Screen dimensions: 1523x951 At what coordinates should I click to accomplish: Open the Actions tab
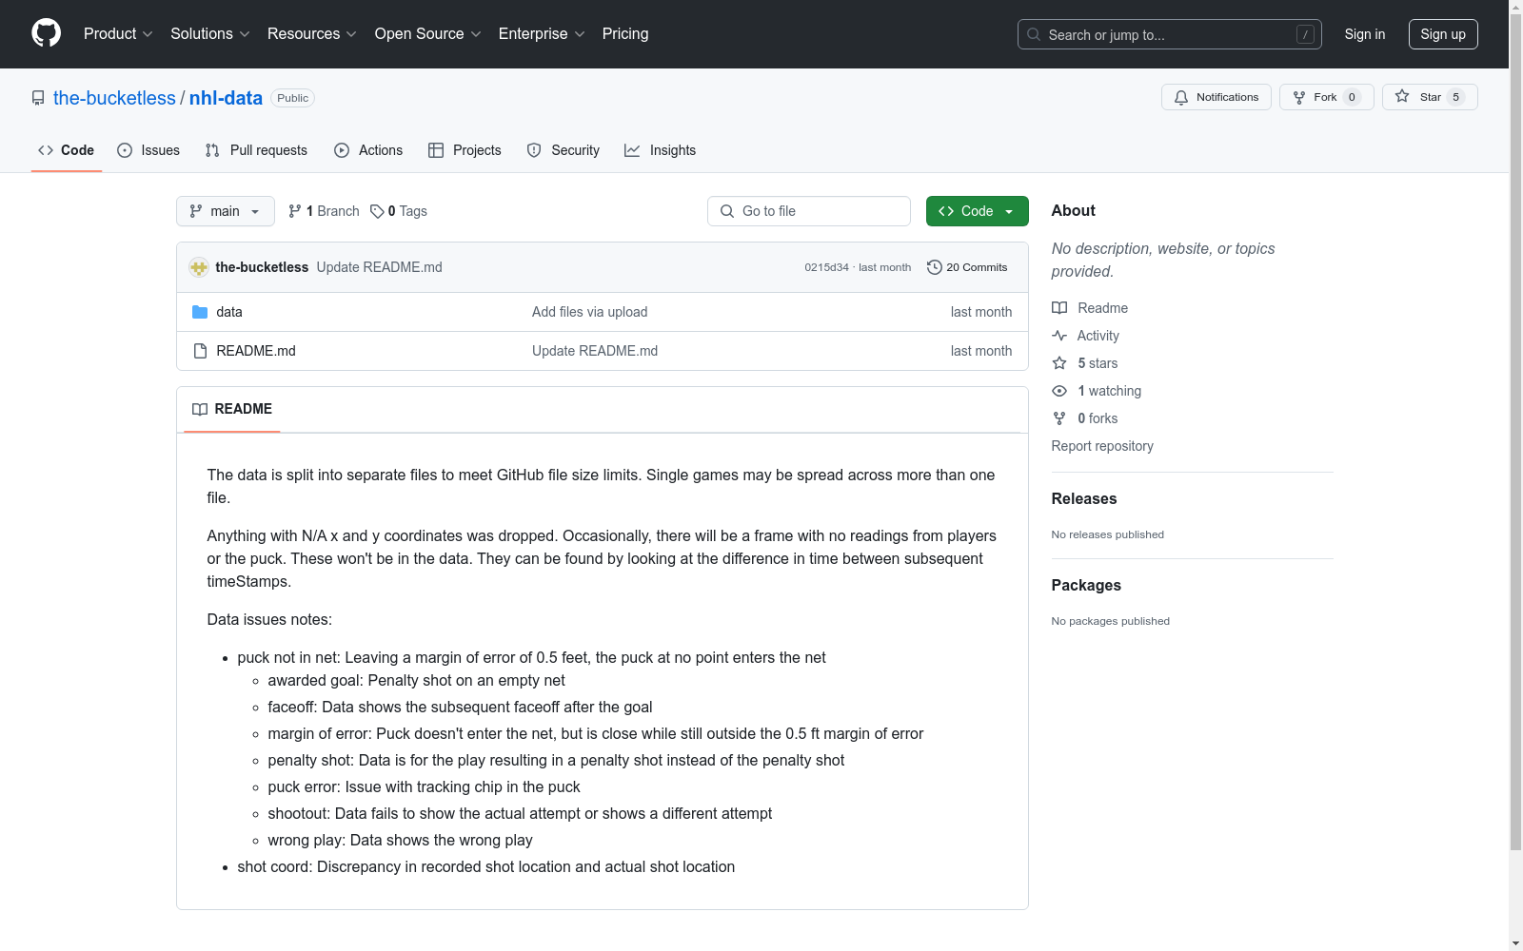click(368, 150)
